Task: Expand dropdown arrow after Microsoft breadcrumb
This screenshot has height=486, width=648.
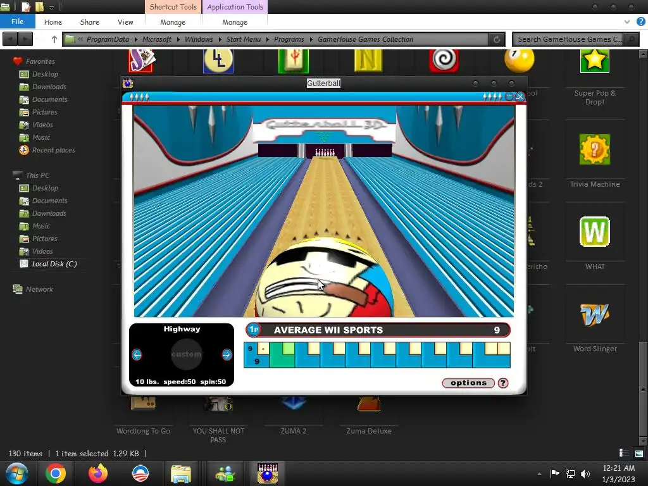Action: pos(178,39)
